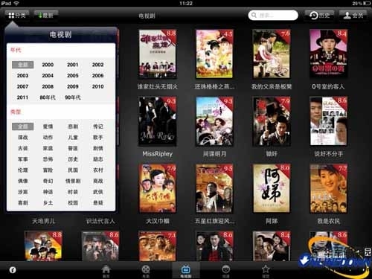Open the 阿娣 calligraphy poster

pyautogui.click(x=272, y=188)
